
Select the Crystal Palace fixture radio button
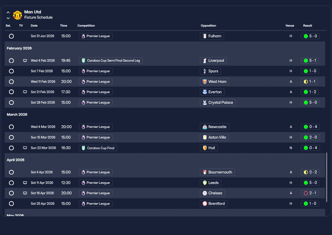[11, 102]
